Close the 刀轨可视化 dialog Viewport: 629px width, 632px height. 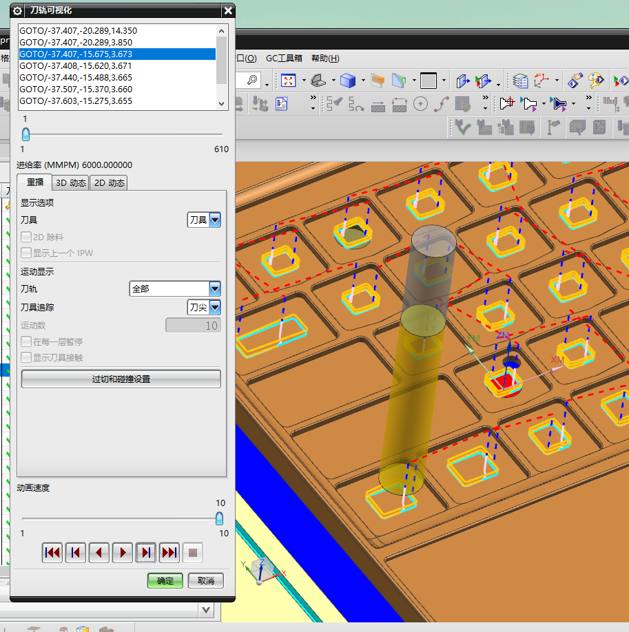(x=228, y=11)
